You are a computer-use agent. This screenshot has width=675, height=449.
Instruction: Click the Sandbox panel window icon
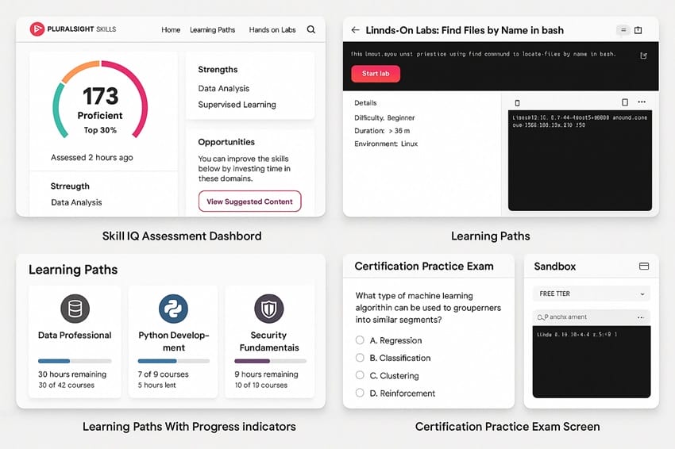(644, 267)
